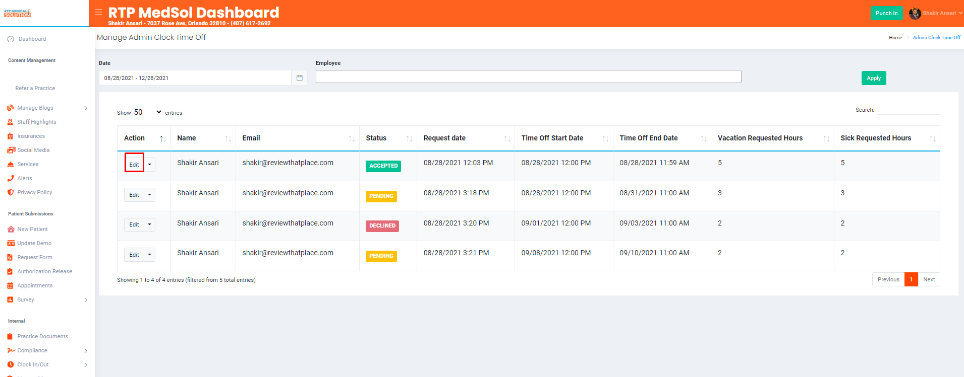This screenshot has height=377, width=964.
Task: Open Dashboard from the sidebar
Action: [32, 39]
